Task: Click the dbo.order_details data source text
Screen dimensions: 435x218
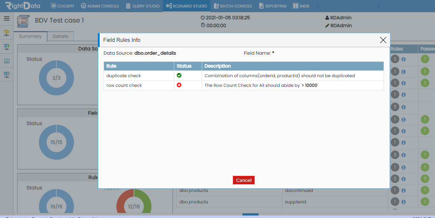Action: pos(155,53)
